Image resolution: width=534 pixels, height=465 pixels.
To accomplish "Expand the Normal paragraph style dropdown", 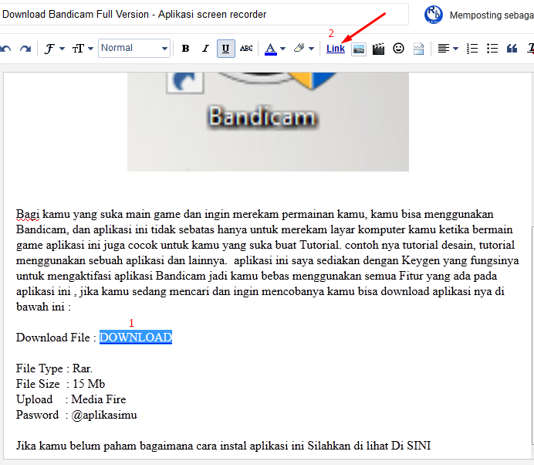I will pos(134,49).
